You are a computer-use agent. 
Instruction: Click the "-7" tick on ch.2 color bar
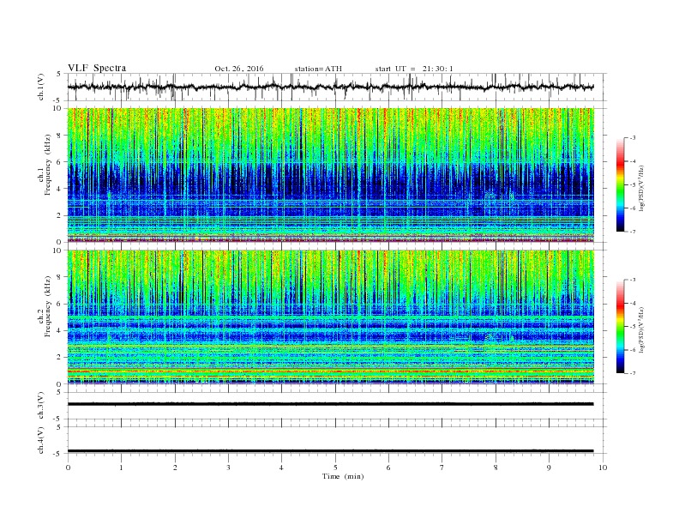pyautogui.click(x=633, y=373)
